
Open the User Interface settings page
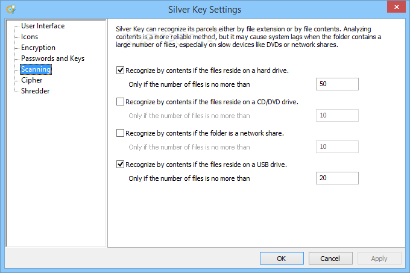pyautogui.click(x=43, y=26)
